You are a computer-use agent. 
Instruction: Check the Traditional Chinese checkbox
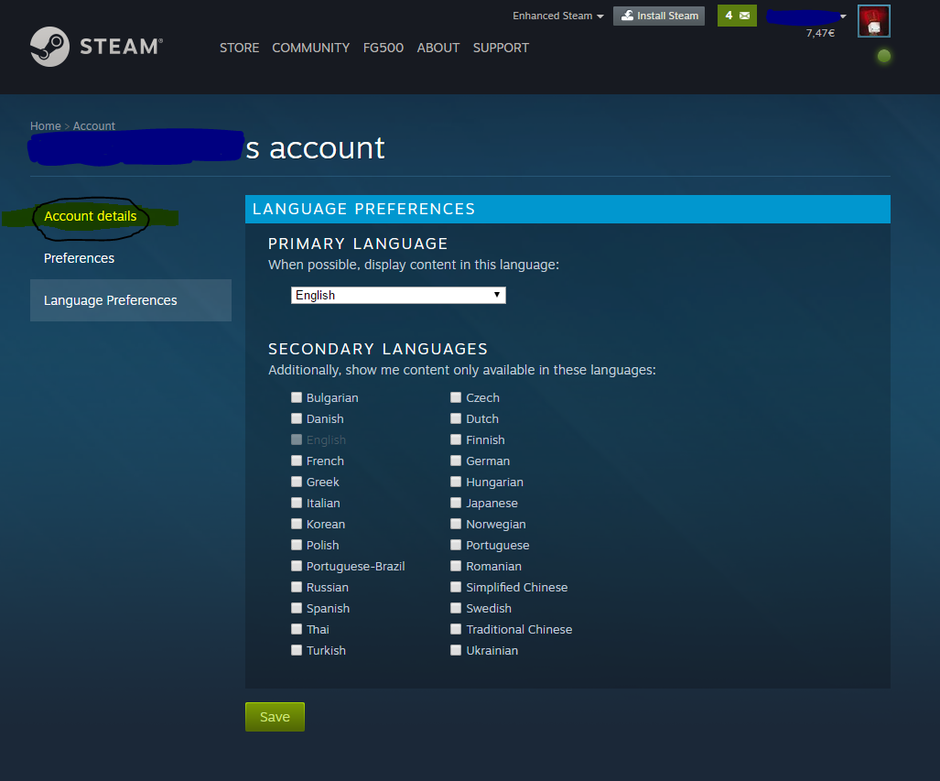click(x=456, y=629)
